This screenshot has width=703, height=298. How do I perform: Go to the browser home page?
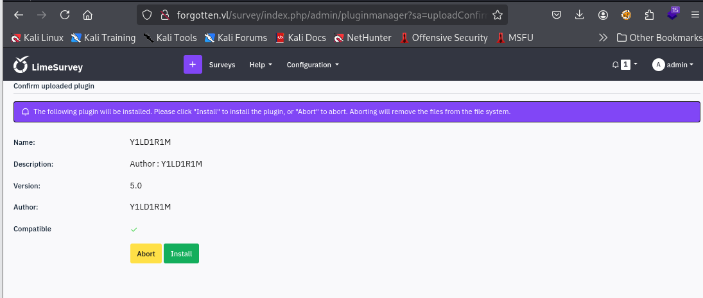88,15
